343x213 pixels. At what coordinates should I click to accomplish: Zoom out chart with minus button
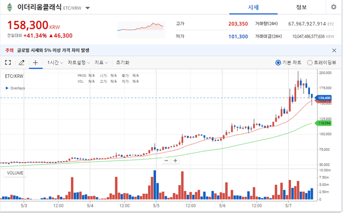[166, 160]
